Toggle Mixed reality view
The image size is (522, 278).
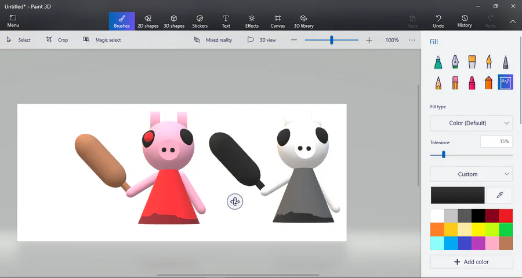tap(213, 40)
